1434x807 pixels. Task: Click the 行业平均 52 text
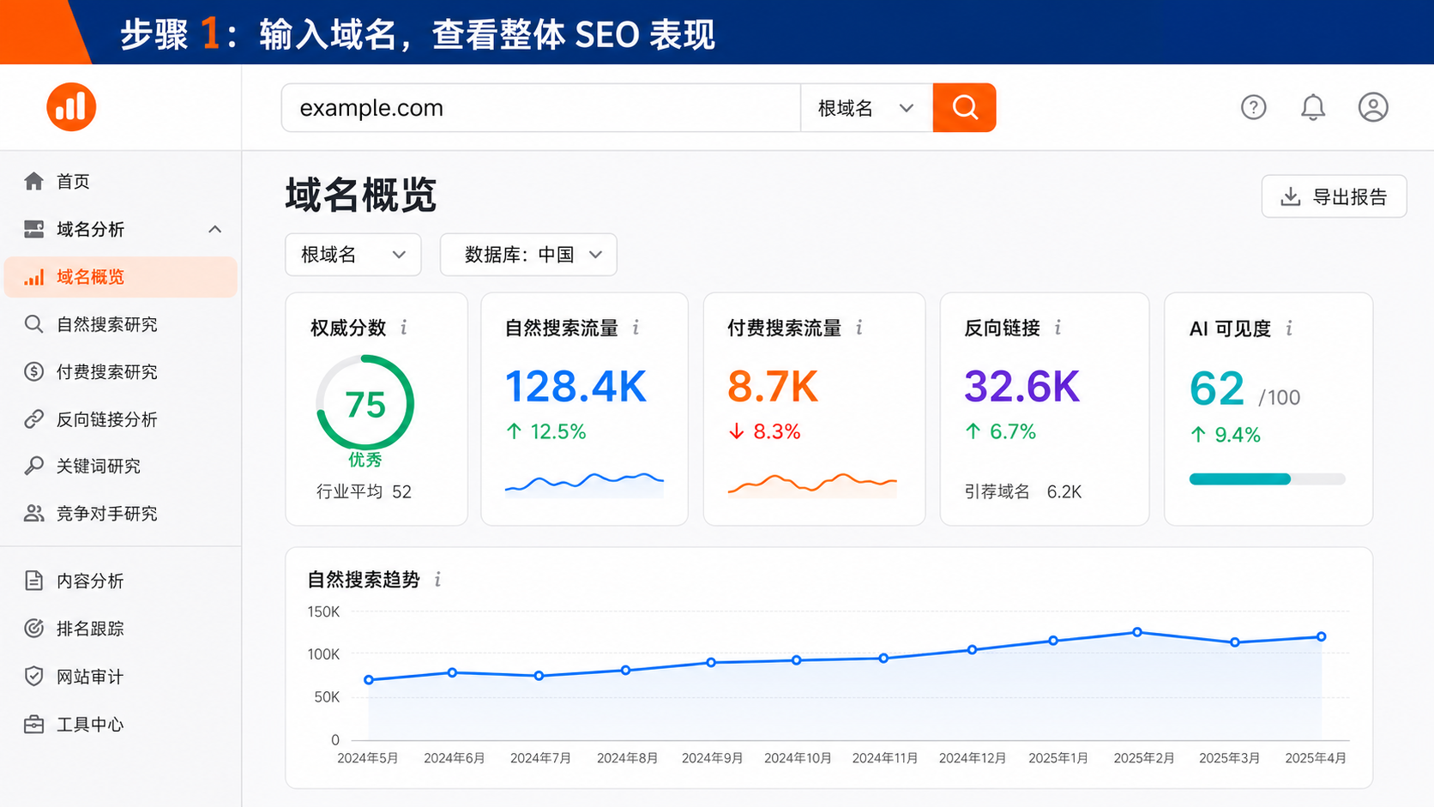(364, 491)
